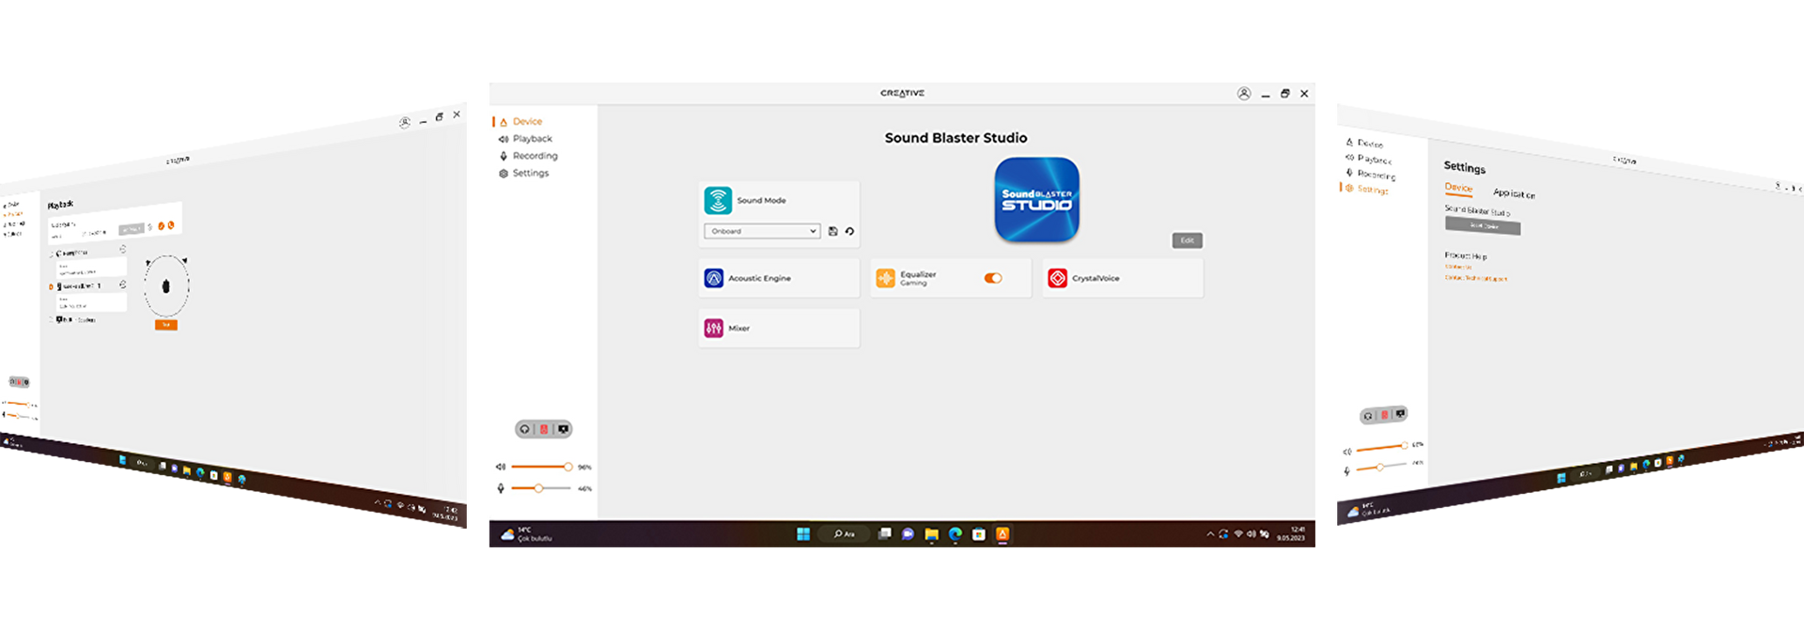Select the speaker output in device selector

544,429
